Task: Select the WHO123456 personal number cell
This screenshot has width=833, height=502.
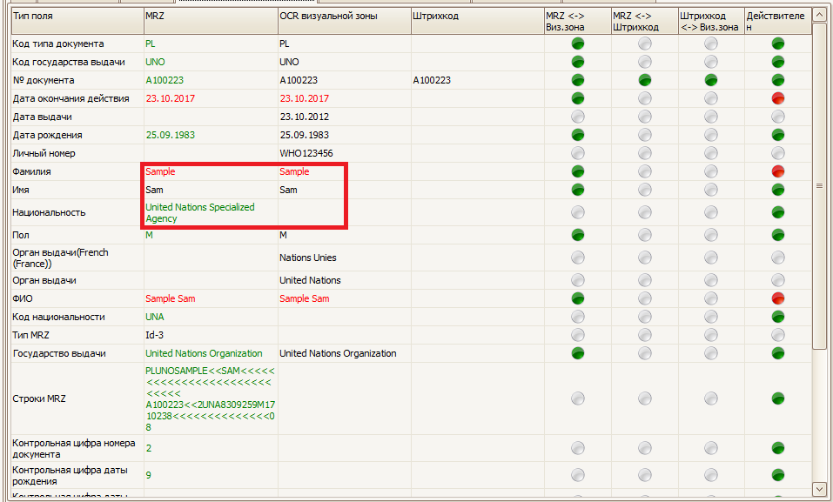Action: point(344,153)
